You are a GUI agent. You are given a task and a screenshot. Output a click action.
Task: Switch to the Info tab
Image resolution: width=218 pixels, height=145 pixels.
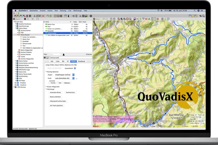pyautogui.click(x=52, y=61)
